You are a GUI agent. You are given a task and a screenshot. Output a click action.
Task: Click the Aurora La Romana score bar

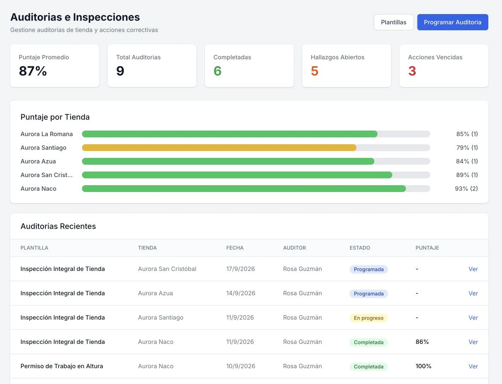point(256,134)
